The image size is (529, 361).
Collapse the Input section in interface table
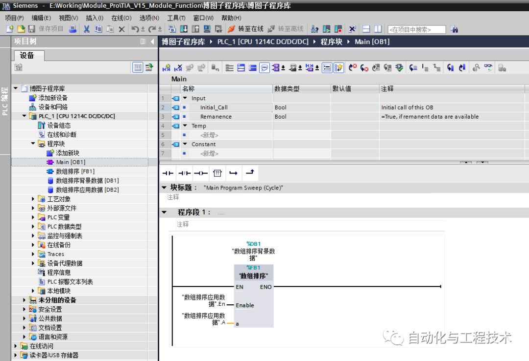point(185,98)
